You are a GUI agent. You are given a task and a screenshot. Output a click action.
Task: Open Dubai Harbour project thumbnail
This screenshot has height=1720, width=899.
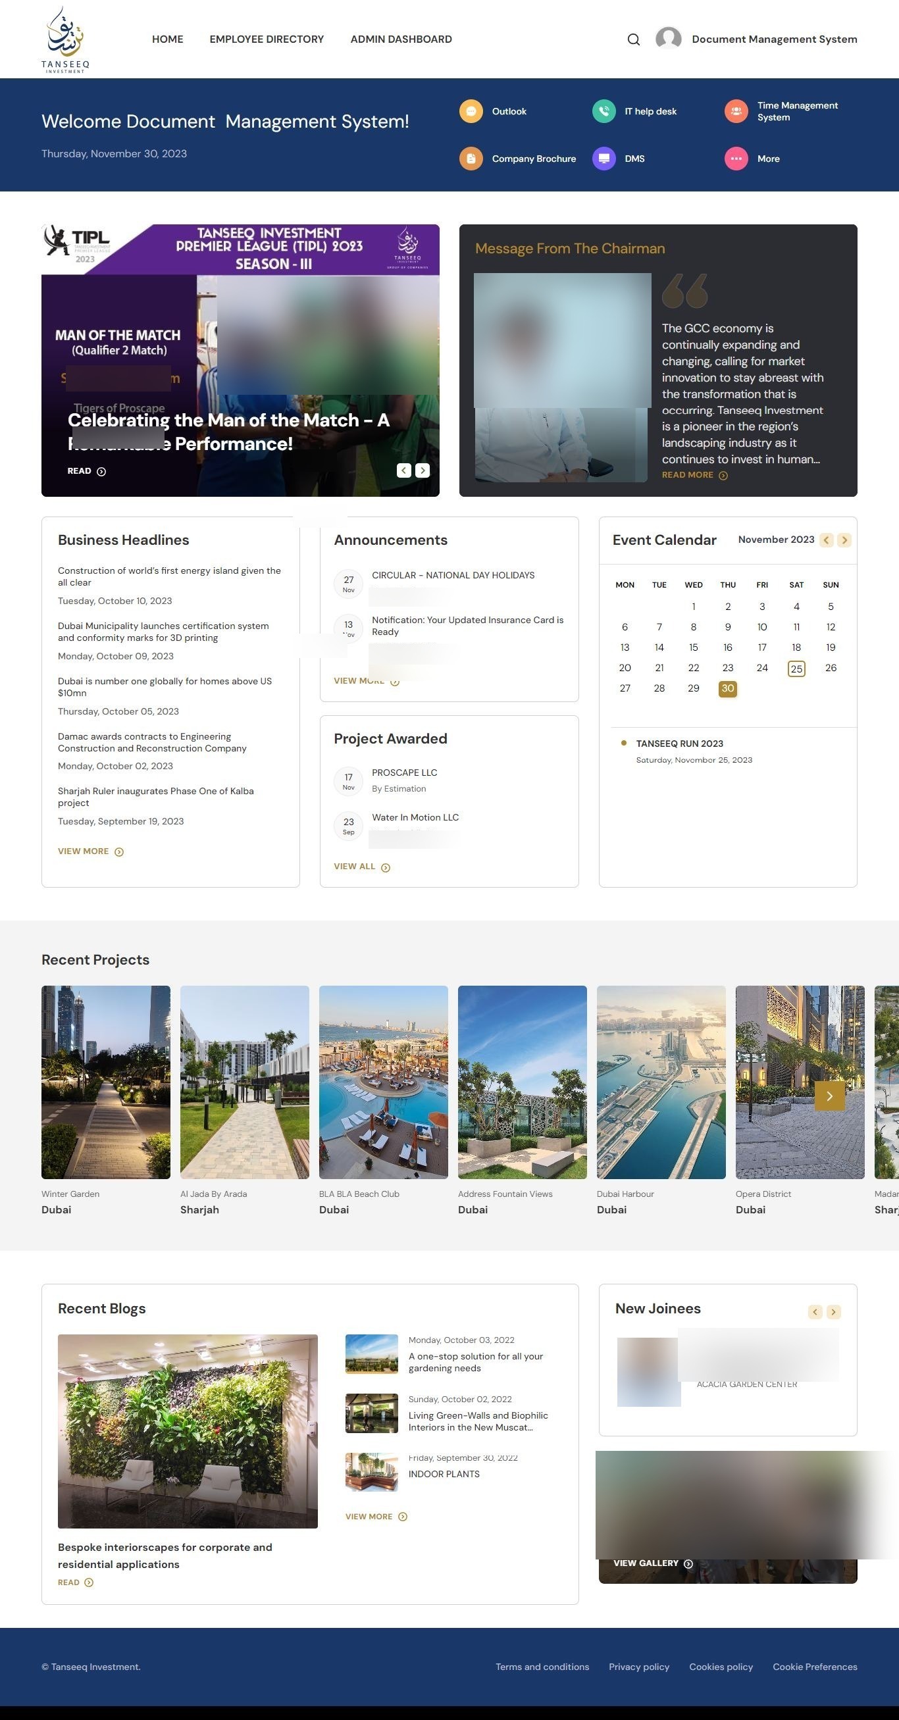coord(661,1082)
